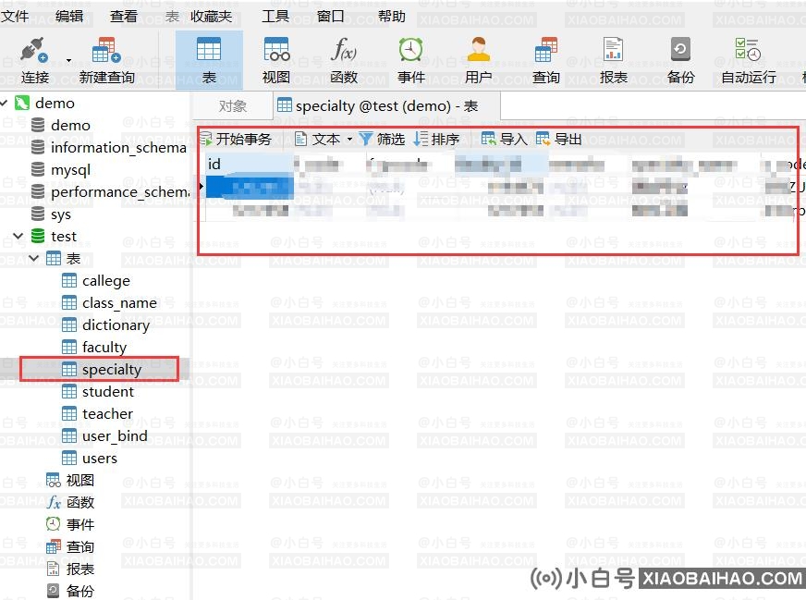Select the faculty table
The image size is (806, 600).
tap(104, 347)
